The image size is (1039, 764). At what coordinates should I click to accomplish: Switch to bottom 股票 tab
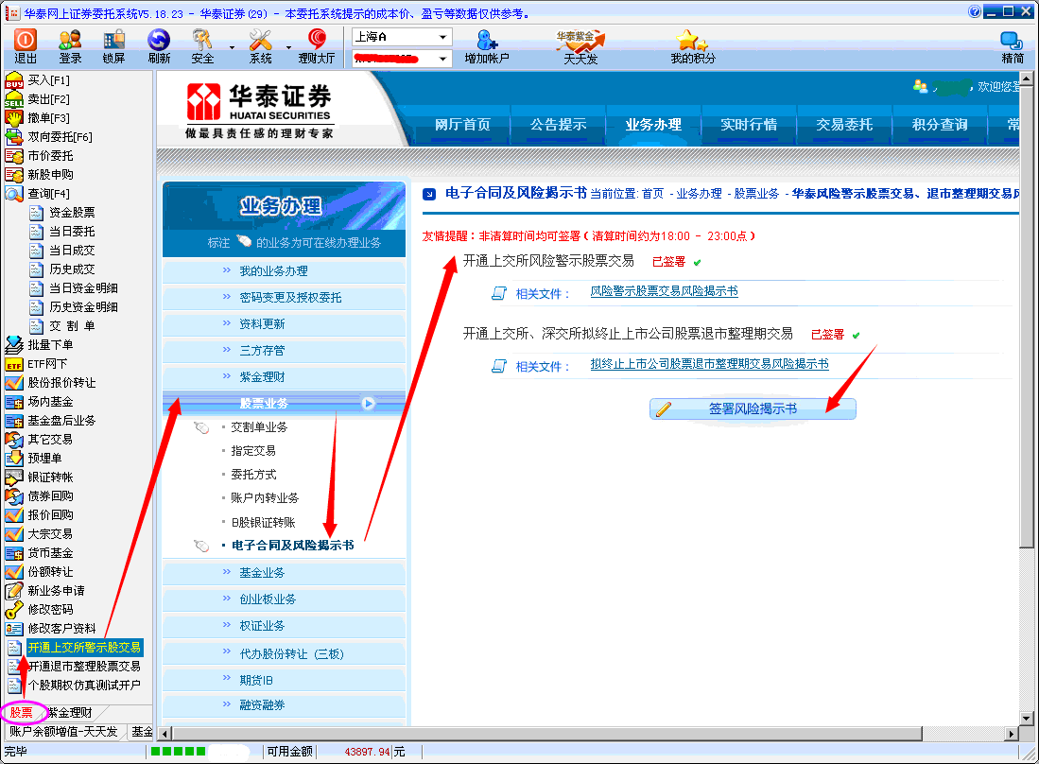pyautogui.click(x=22, y=712)
